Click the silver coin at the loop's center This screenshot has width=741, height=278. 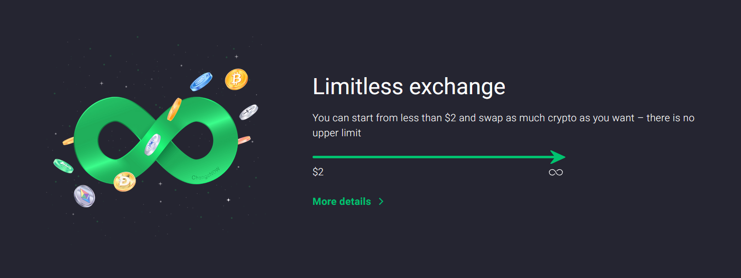click(152, 144)
